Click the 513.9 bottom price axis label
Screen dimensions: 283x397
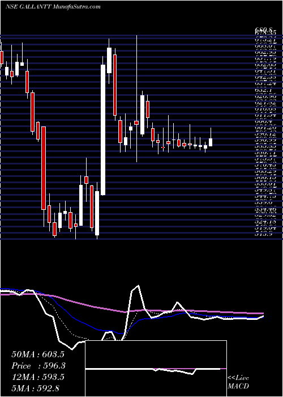point(264,234)
